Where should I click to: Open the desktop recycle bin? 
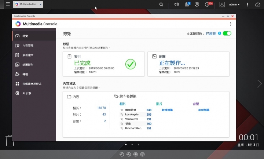pyautogui.click(x=10, y=140)
